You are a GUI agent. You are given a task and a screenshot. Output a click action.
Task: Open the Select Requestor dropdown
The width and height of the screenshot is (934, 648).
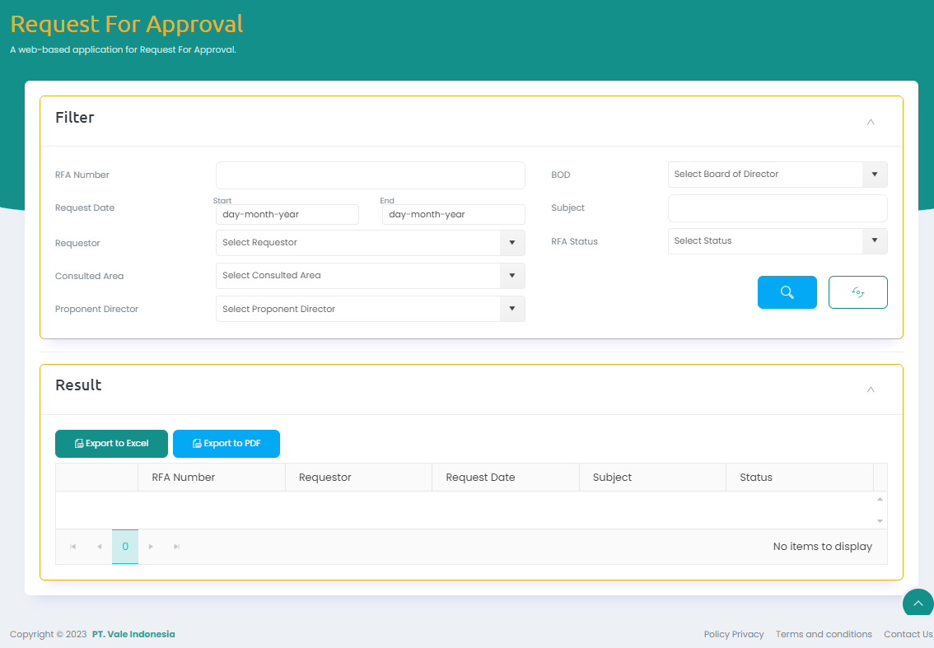tap(511, 243)
